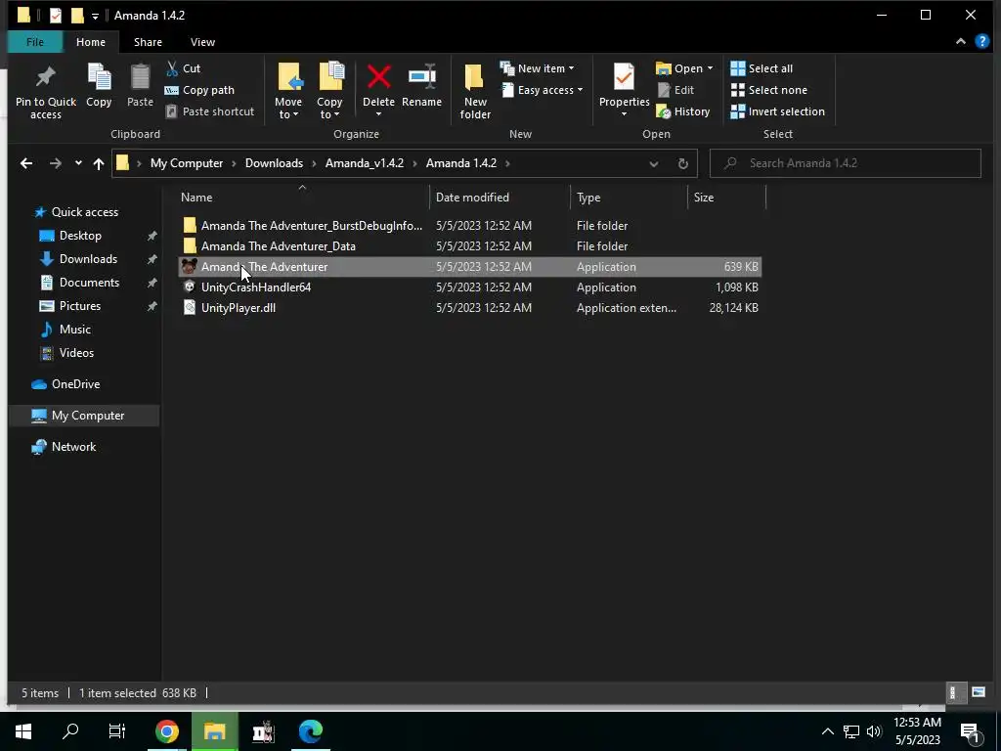1001x751 pixels.
Task: Select Amanda The Adventurer_BurstDebugInfo folder
Action: coord(469,226)
